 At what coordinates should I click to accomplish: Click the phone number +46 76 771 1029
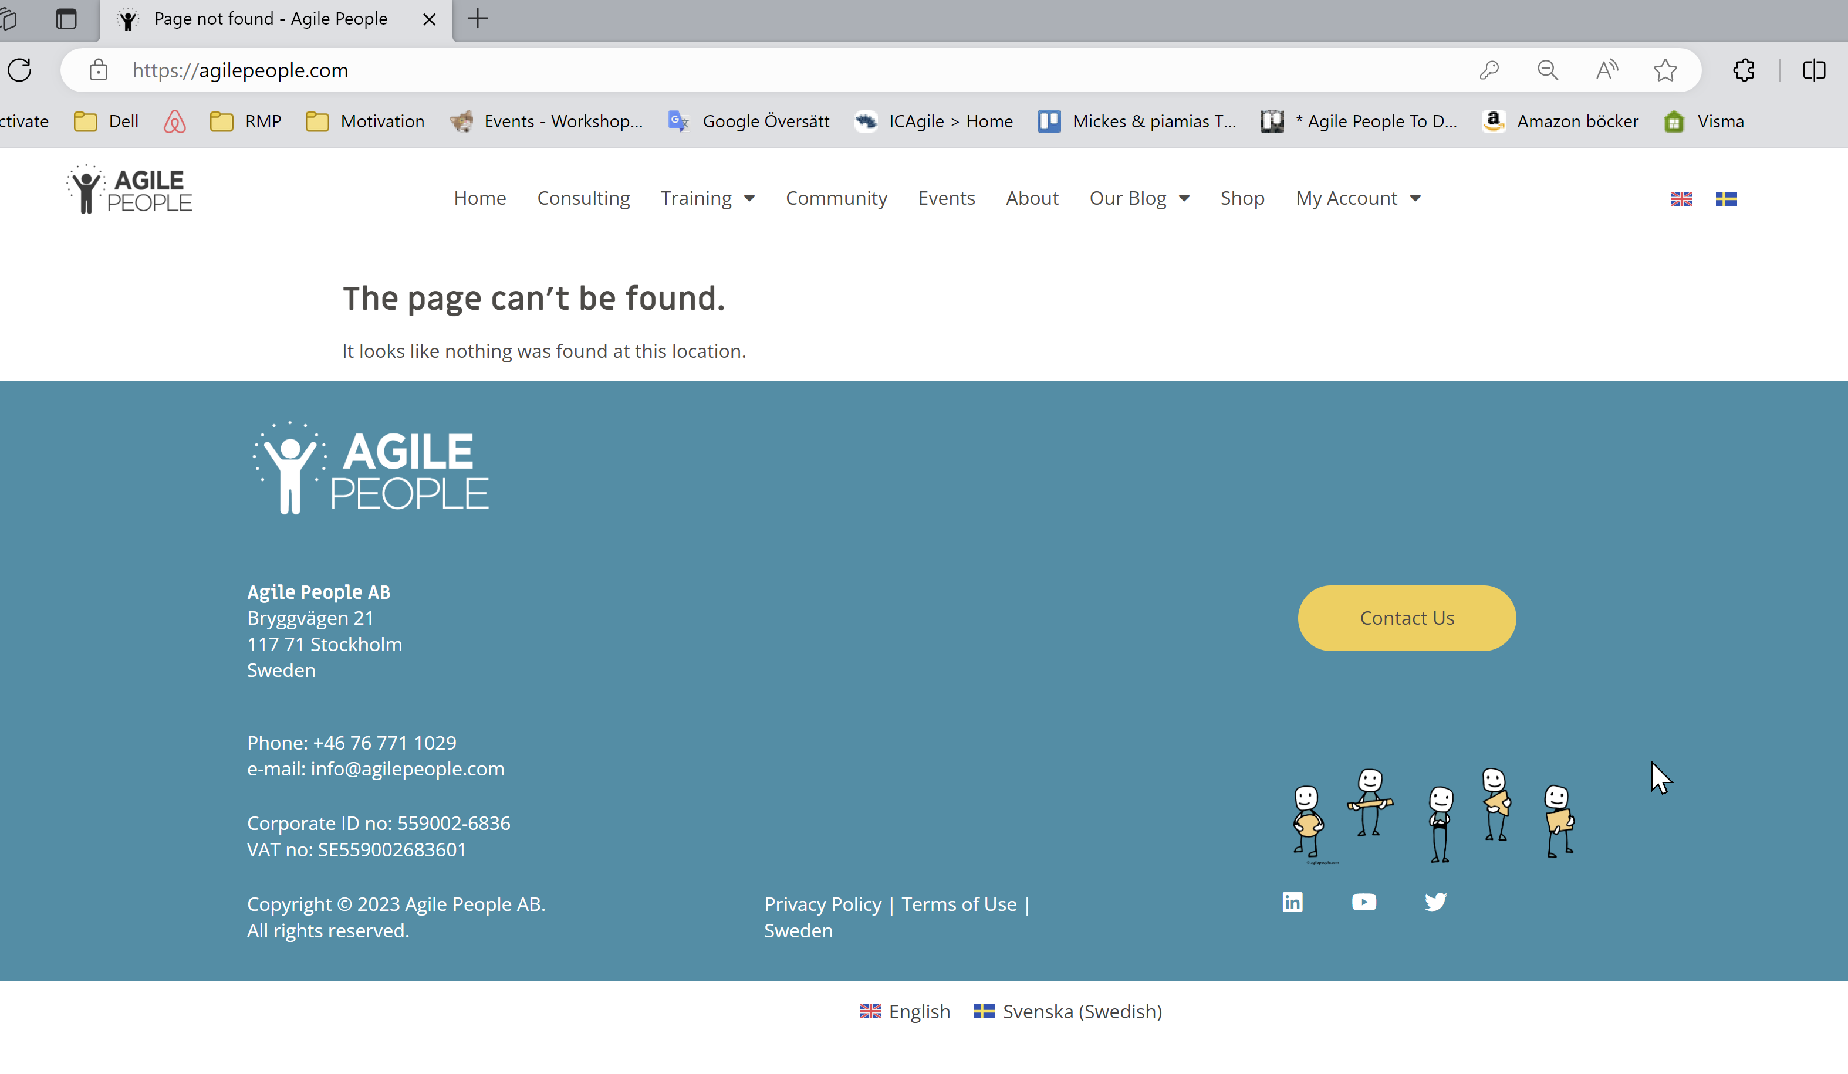coord(384,743)
